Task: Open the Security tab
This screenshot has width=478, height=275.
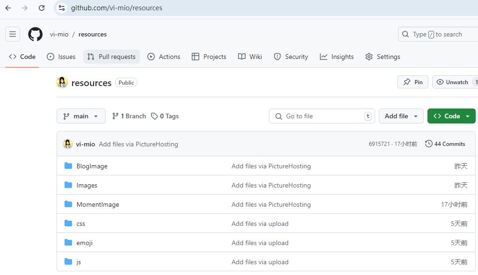Action: point(291,57)
